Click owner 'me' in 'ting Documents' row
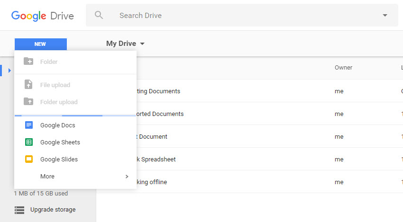Image resolution: width=403 pixels, height=222 pixels. (339, 91)
